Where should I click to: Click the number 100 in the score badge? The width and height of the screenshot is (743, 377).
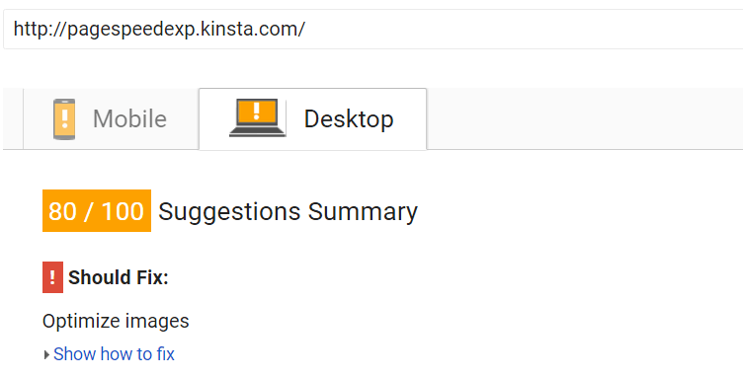123,211
